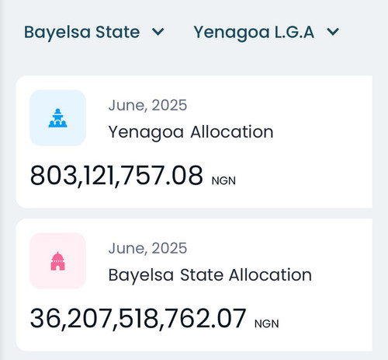The width and height of the screenshot is (388, 360).
Task: Click the gray strip along the left edge
Action: (x=2, y=180)
